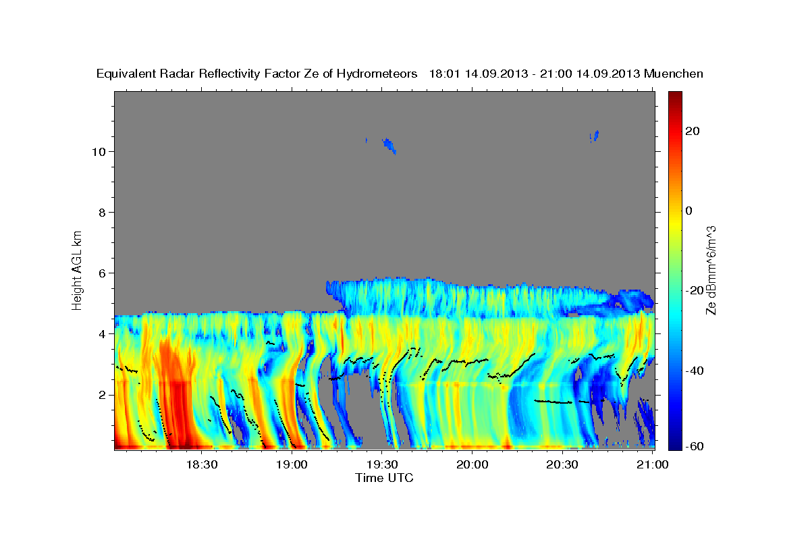This screenshot has height=540, width=810.
Task: Click the colorbar label '0'
Action: click(x=689, y=211)
